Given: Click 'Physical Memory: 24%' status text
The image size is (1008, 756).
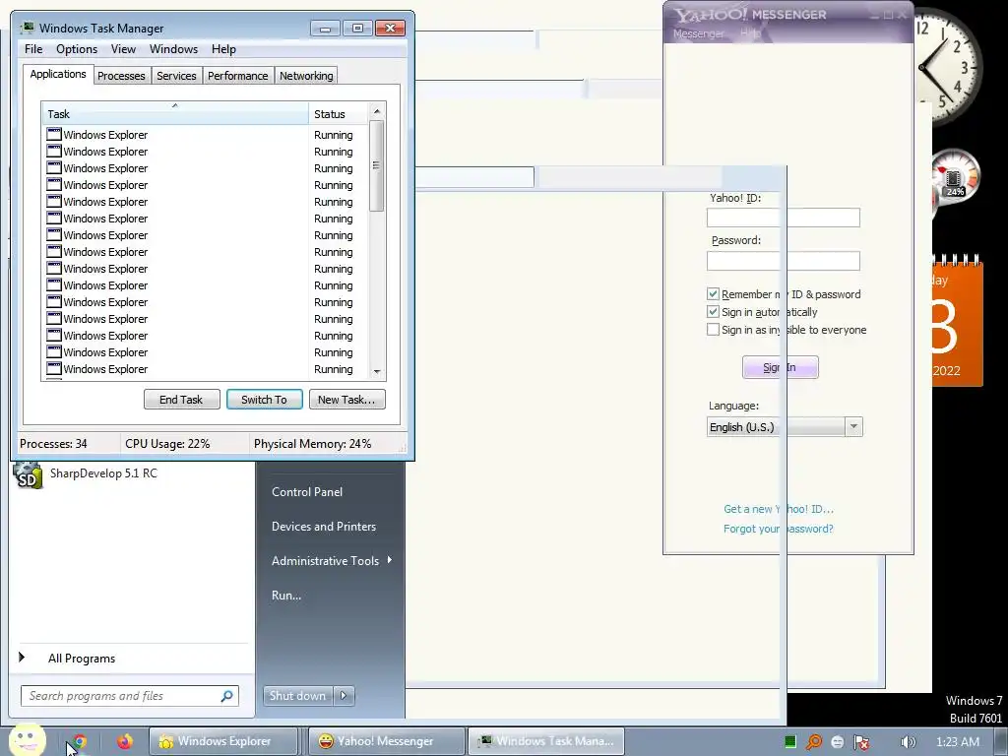Looking at the screenshot, I should [312, 444].
